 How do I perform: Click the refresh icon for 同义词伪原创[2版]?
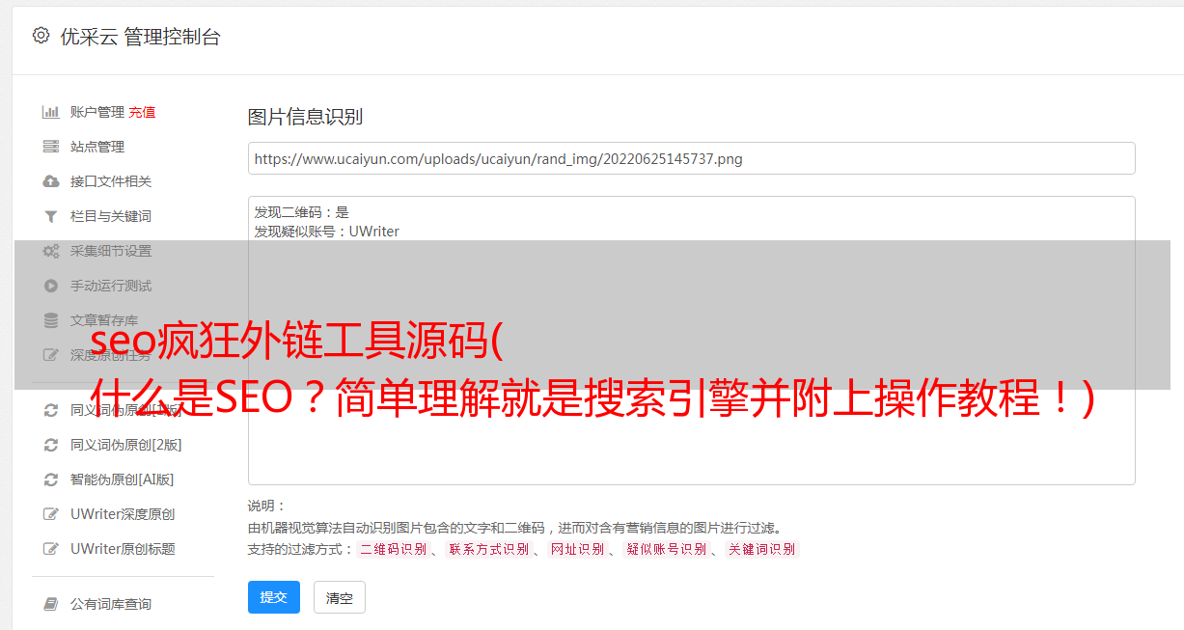[51, 445]
